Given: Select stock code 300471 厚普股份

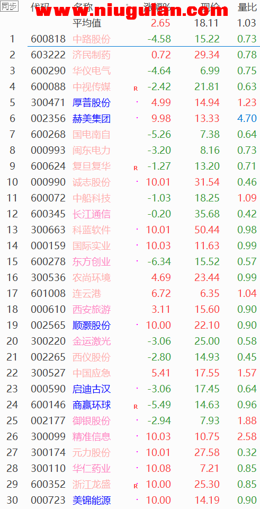Looking at the screenshot, I should 48,102.
